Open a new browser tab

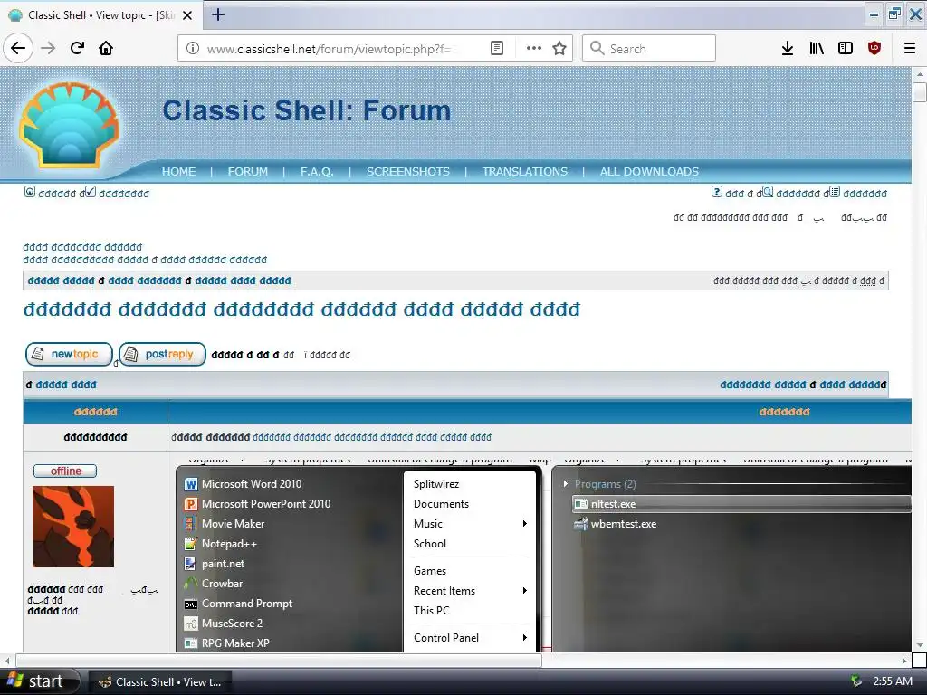(x=218, y=14)
